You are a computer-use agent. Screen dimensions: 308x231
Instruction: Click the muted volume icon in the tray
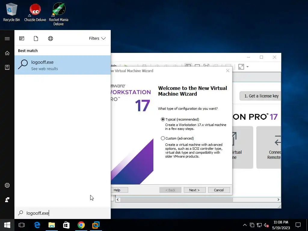(266, 225)
